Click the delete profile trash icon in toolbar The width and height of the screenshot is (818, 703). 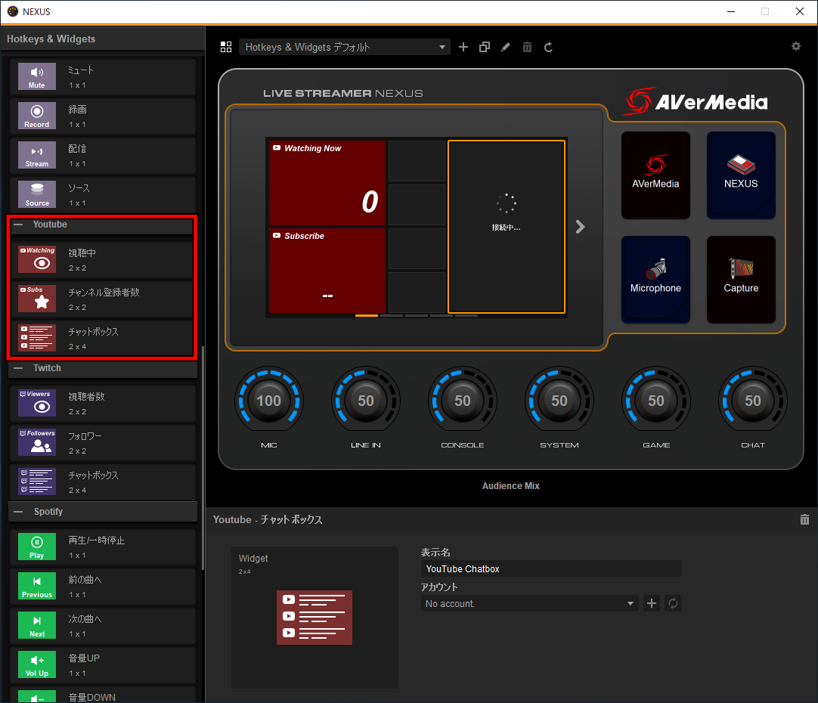pos(527,48)
